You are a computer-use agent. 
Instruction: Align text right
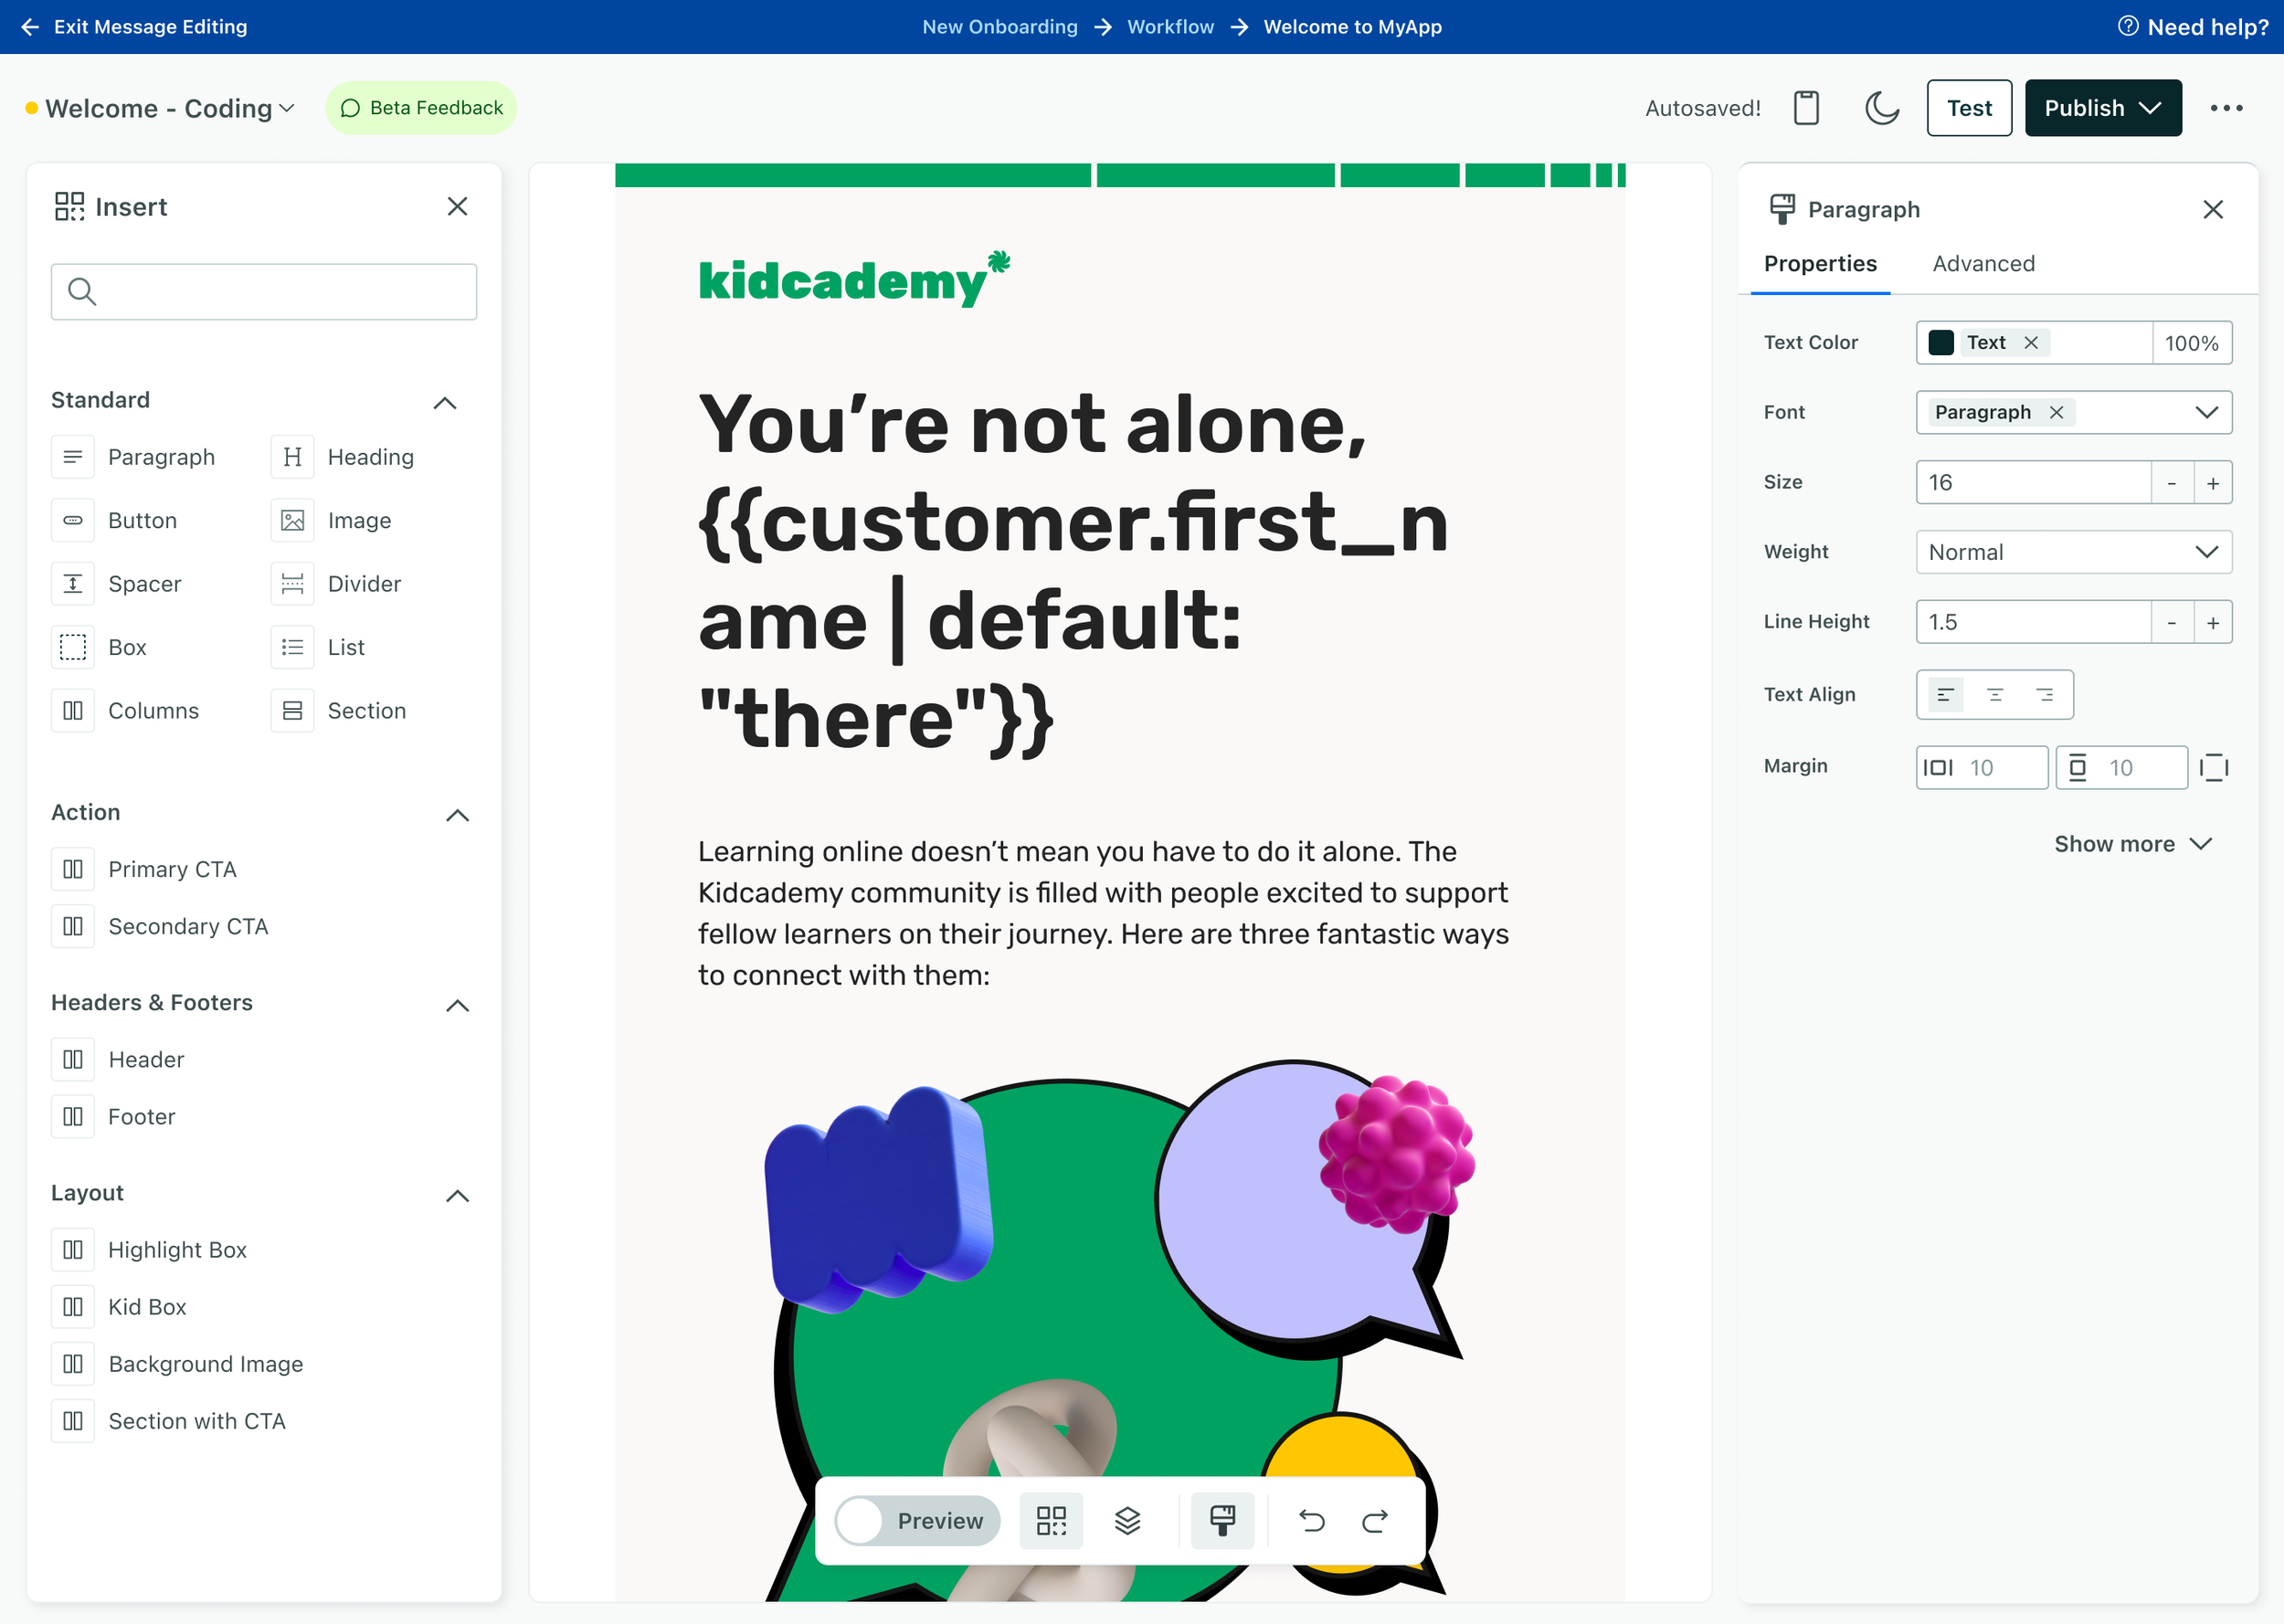coord(2045,694)
